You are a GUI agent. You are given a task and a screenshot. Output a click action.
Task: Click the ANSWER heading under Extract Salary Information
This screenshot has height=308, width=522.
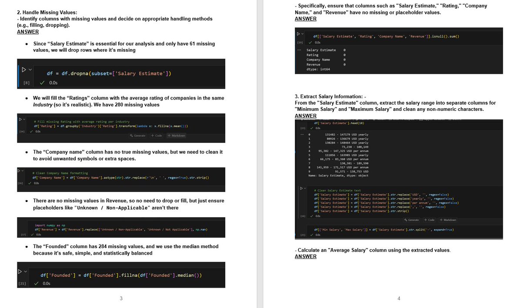pyautogui.click(x=306, y=116)
